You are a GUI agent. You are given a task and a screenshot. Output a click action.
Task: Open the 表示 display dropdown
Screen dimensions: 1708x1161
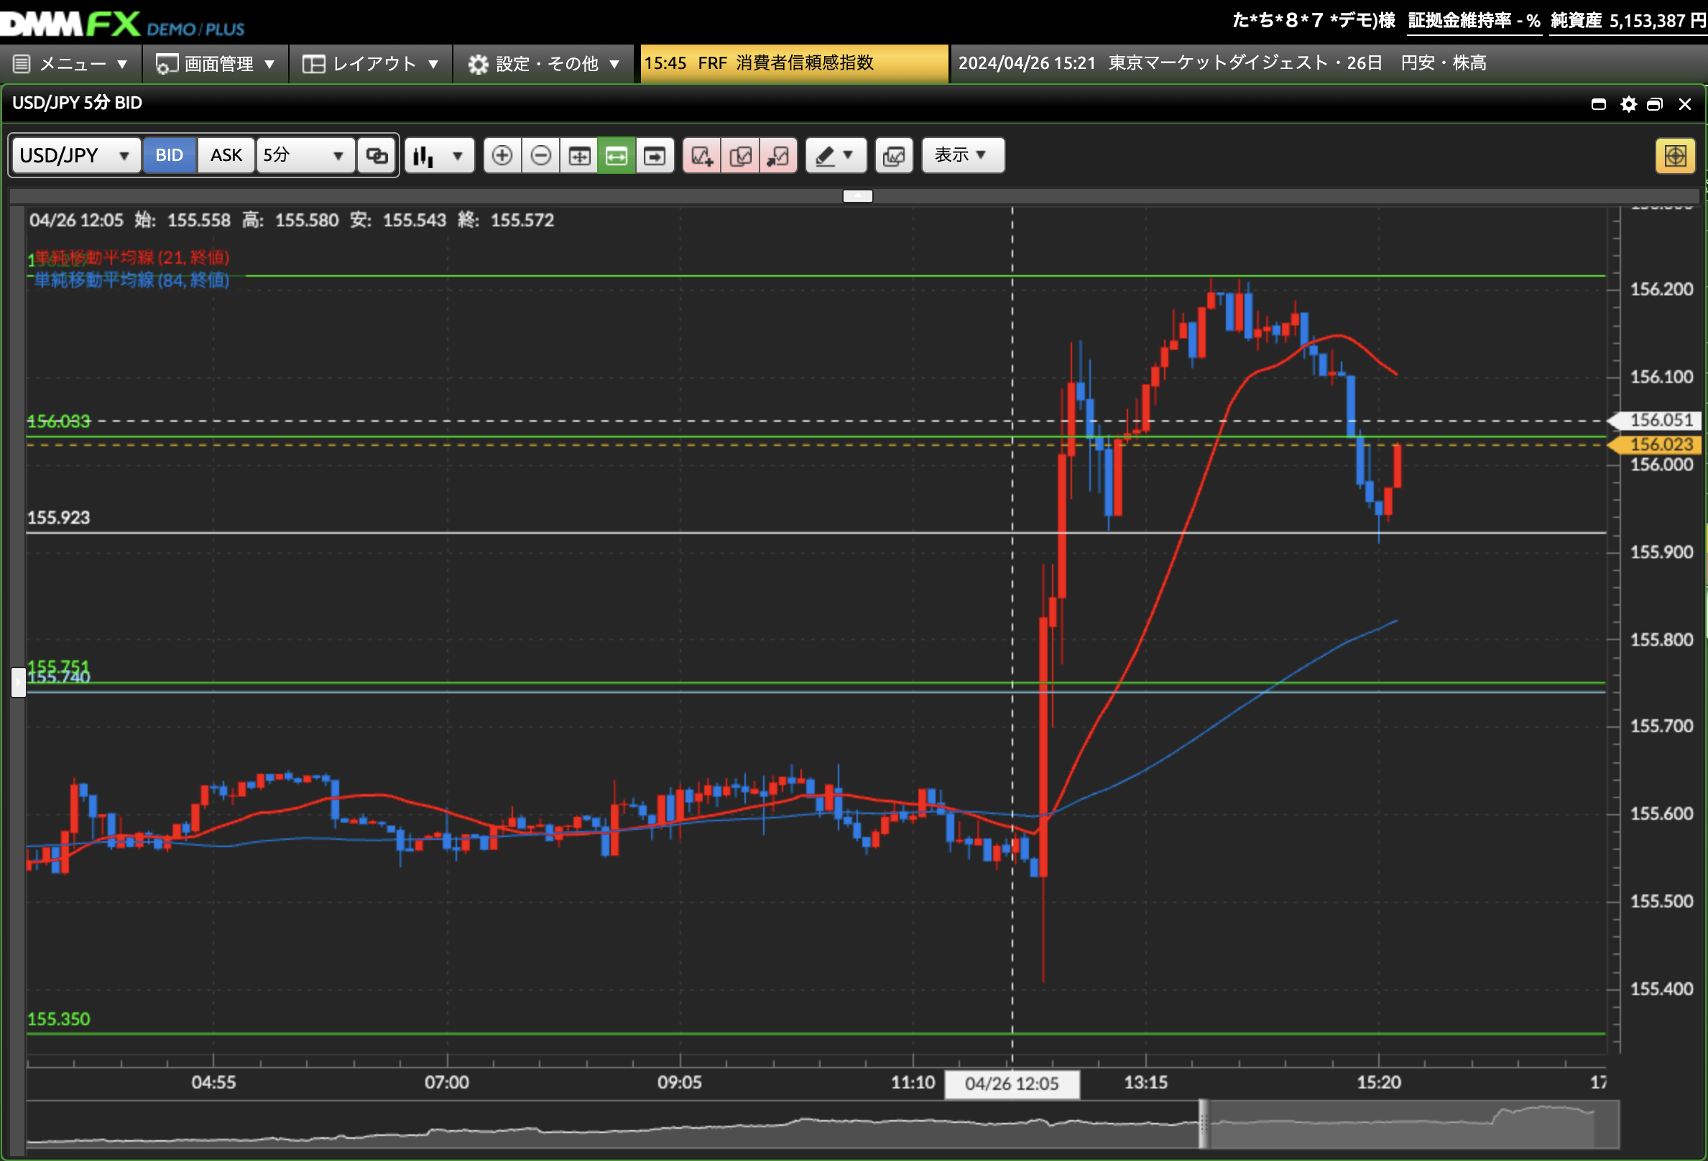tap(963, 155)
